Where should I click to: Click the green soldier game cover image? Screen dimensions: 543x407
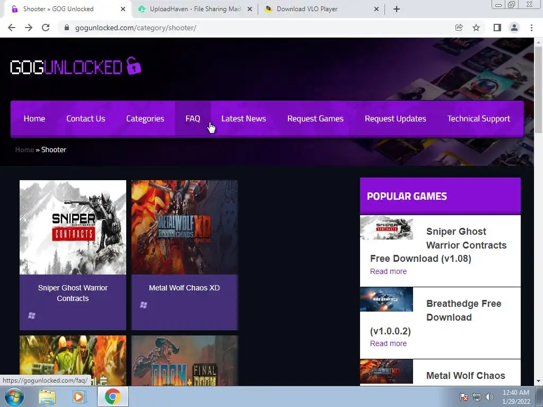click(73, 360)
